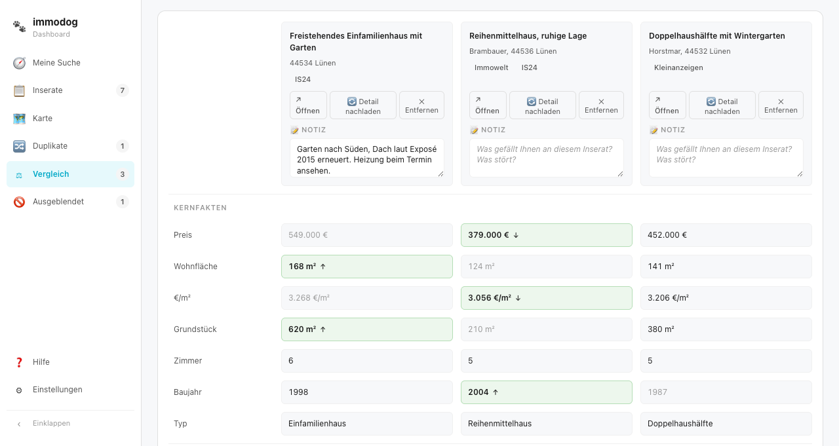Click the Baujahr 1998 cell
This screenshot has width=839, height=446.
[x=367, y=392]
